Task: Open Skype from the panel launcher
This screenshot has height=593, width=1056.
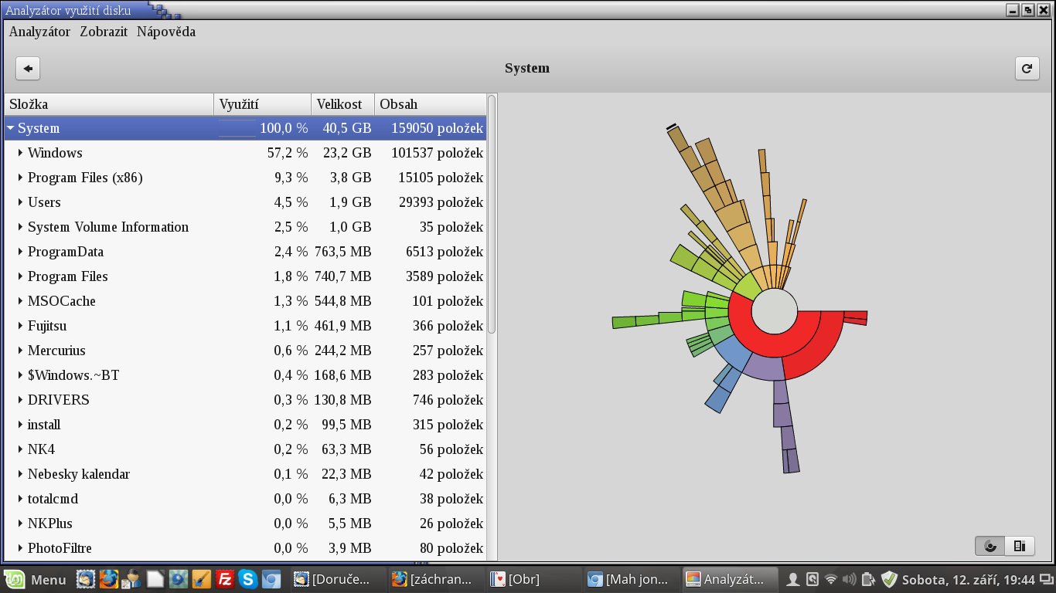Action: pos(248,579)
